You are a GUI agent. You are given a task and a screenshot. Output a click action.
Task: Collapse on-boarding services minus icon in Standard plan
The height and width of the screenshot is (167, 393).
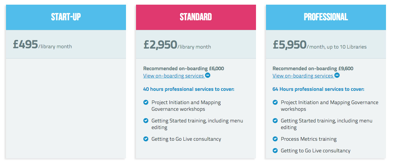point(208,75)
